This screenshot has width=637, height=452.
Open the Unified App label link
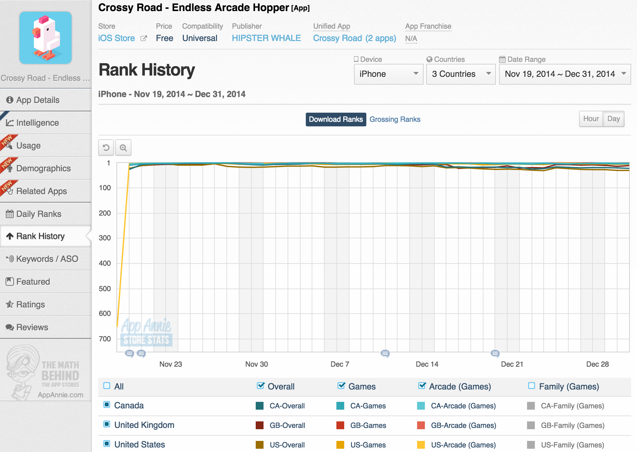tap(332, 26)
